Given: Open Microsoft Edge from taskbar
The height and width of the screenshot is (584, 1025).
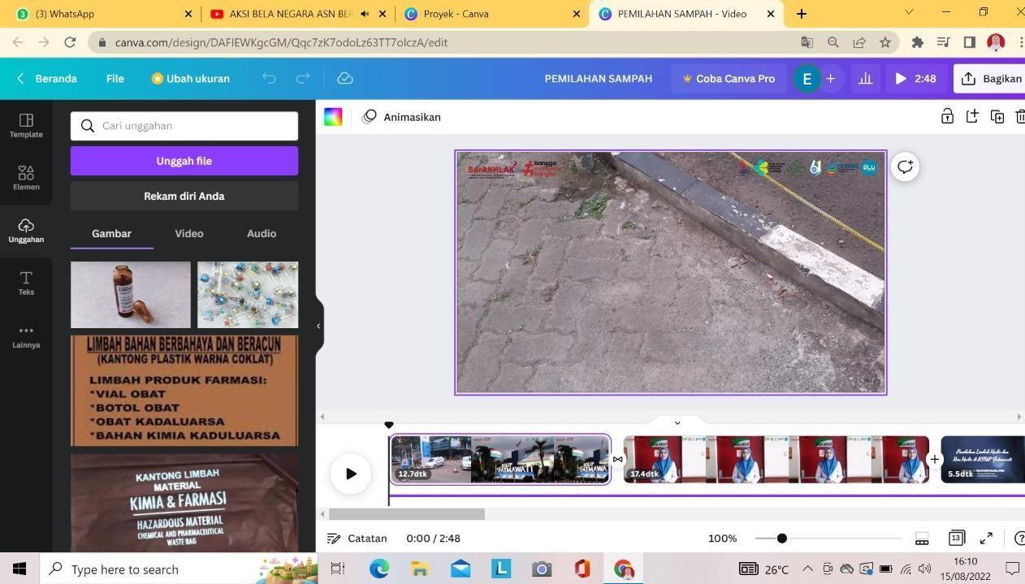Looking at the screenshot, I should 379,569.
